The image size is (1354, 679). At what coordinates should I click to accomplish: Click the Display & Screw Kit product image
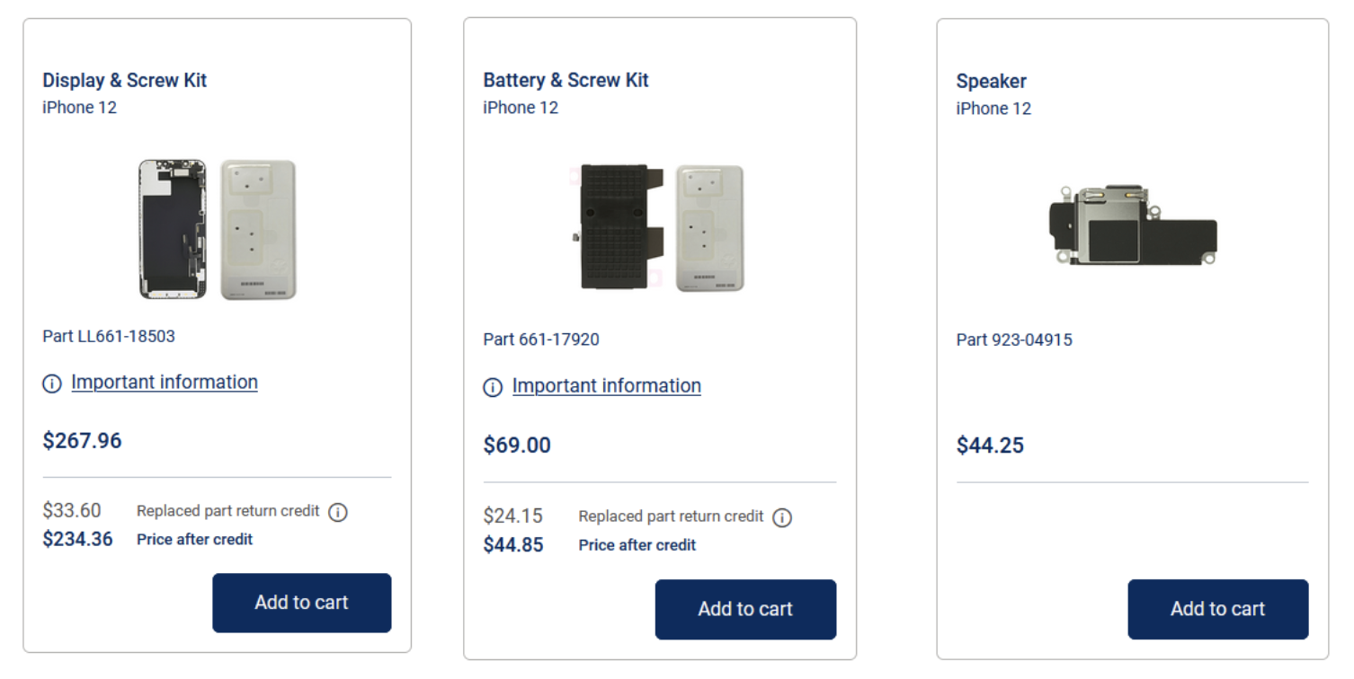[217, 229]
